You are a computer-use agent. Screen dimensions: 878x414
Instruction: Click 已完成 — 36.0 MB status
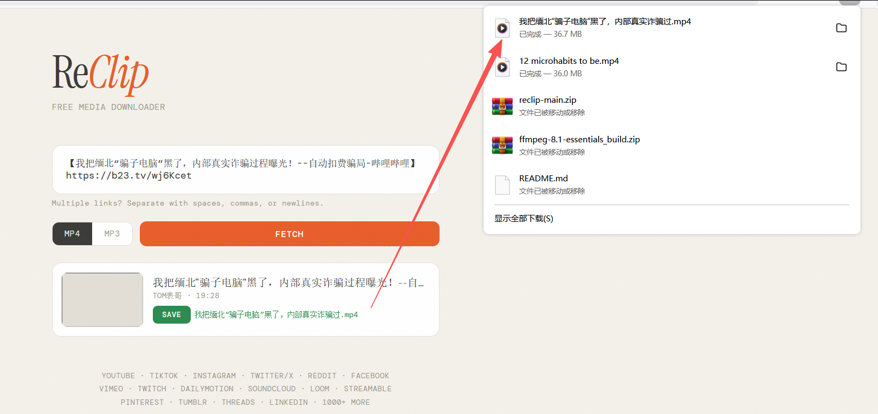coord(550,74)
